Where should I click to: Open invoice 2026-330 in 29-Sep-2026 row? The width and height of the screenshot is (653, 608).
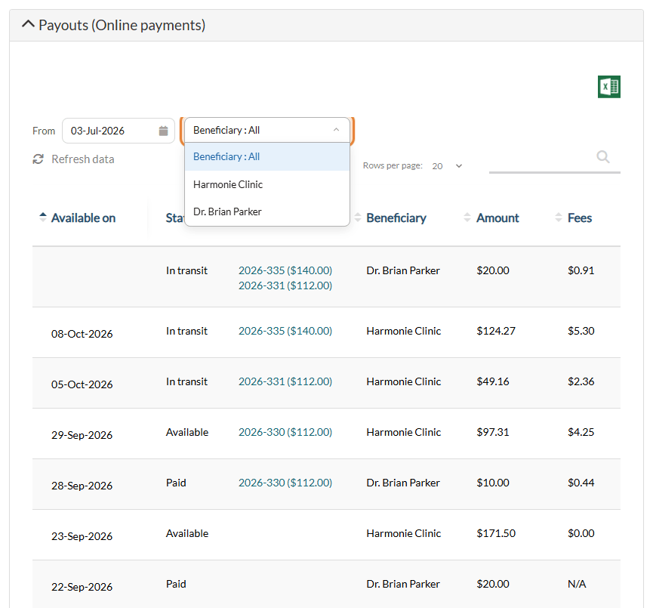click(285, 432)
